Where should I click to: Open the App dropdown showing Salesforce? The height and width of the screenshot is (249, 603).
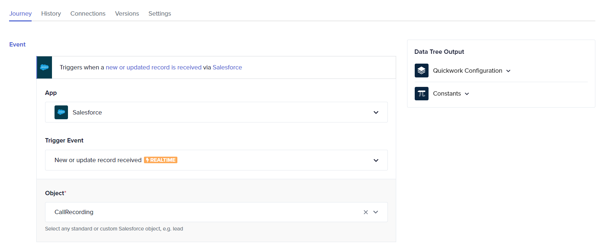tap(216, 112)
